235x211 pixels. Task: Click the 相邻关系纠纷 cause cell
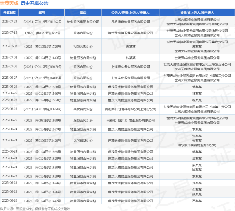click(x=83, y=47)
